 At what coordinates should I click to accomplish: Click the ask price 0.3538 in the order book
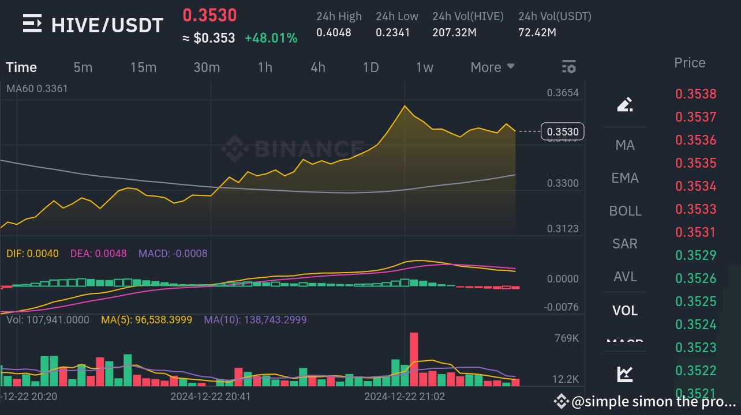click(695, 93)
